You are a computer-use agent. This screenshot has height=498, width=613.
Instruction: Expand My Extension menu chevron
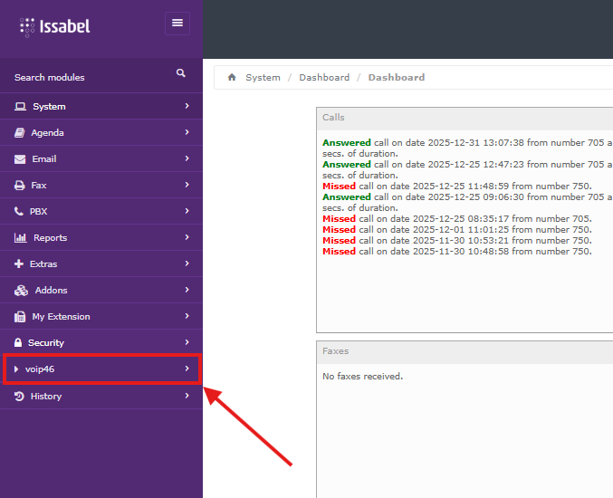pos(187,316)
